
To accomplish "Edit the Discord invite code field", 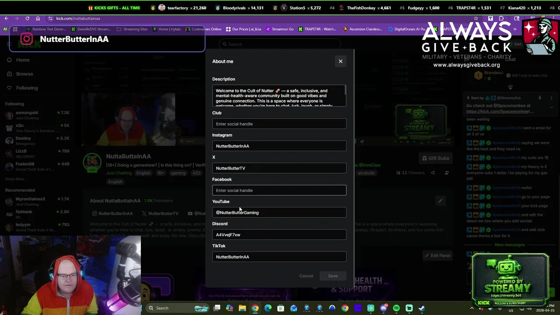I will click(279, 234).
